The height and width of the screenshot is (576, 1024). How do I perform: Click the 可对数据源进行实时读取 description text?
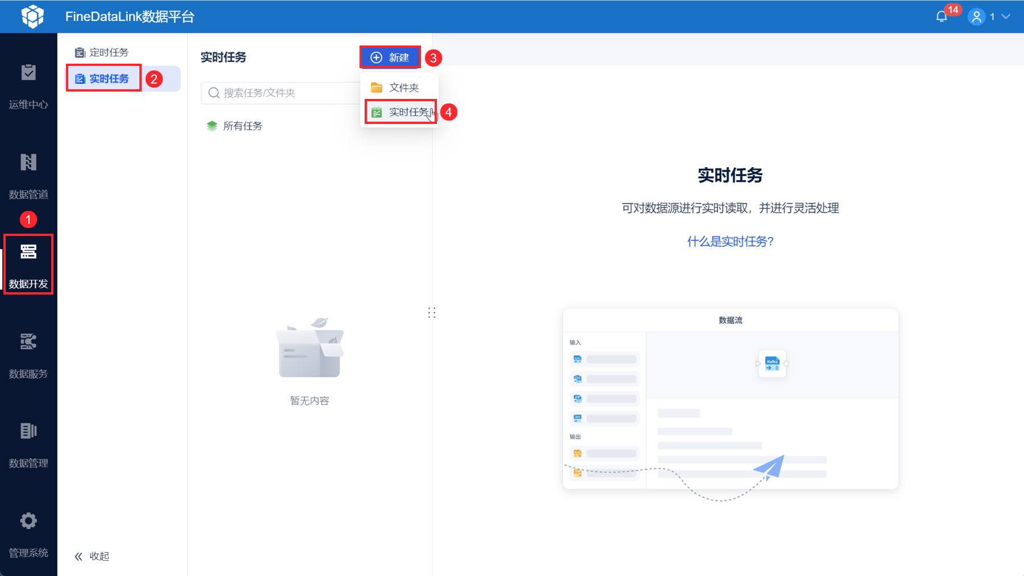tap(730, 208)
